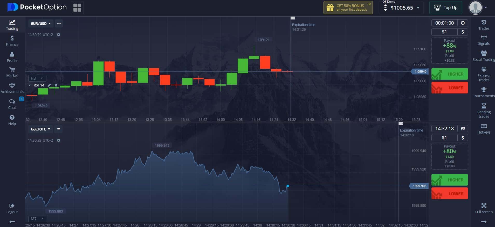This screenshot has width=495, height=227.
Task: Open the M7 timeframe selector
Action: pos(37,219)
